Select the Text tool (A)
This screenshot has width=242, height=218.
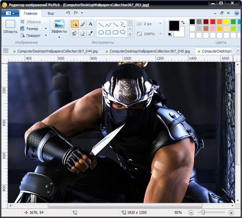coord(90,24)
